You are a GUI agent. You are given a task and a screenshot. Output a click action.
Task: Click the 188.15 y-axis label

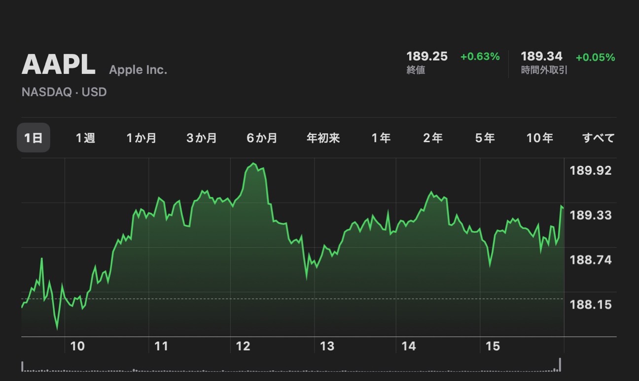pos(591,305)
